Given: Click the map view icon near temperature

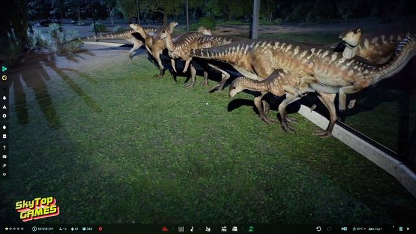Looking at the screenshot, I should tap(344, 229).
